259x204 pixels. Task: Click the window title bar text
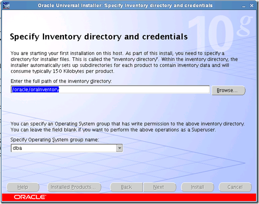125,5
